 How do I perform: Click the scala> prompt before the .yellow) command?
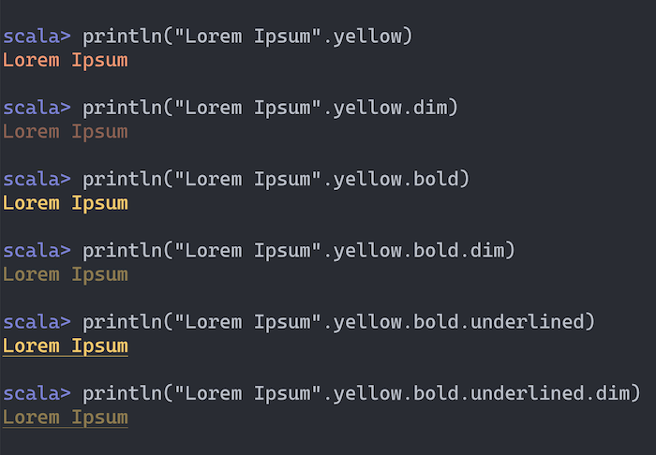click(x=37, y=37)
